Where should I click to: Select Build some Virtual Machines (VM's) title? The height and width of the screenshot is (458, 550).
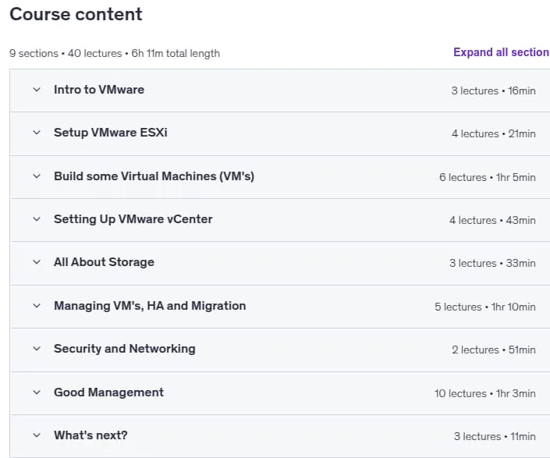click(154, 176)
